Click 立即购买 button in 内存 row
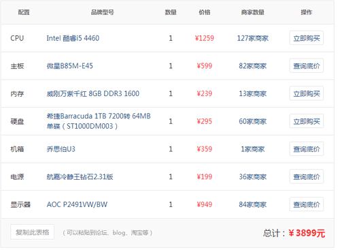Viewport: 340px width, 250px height. (x=306, y=93)
